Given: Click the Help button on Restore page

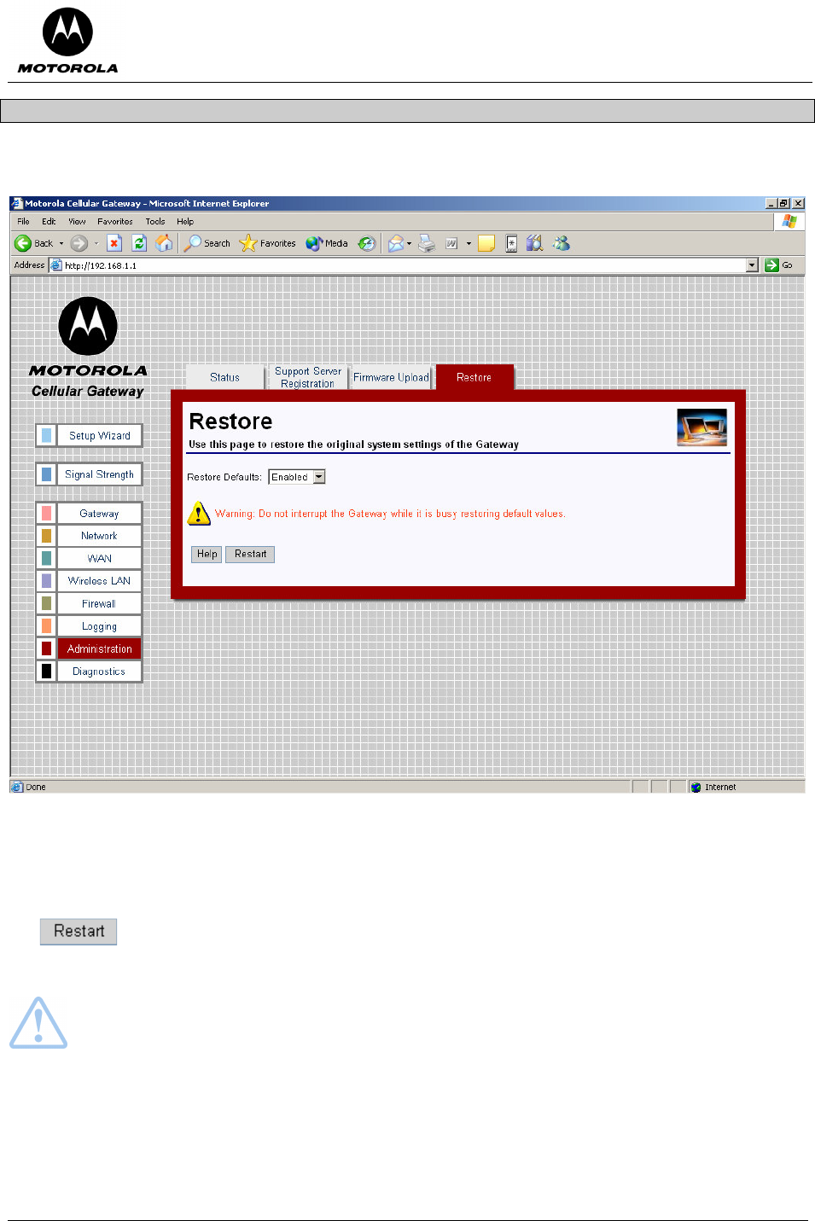Looking at the screenshot, I should point(207,554).
